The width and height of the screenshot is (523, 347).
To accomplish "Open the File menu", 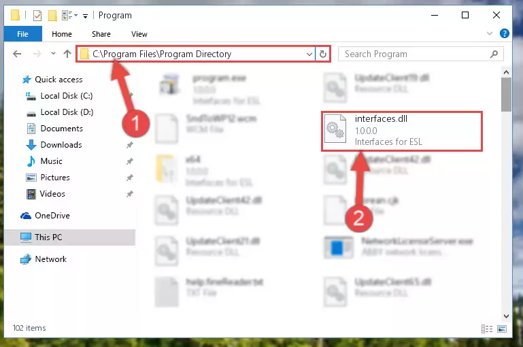I will click(x=22, y=34).
